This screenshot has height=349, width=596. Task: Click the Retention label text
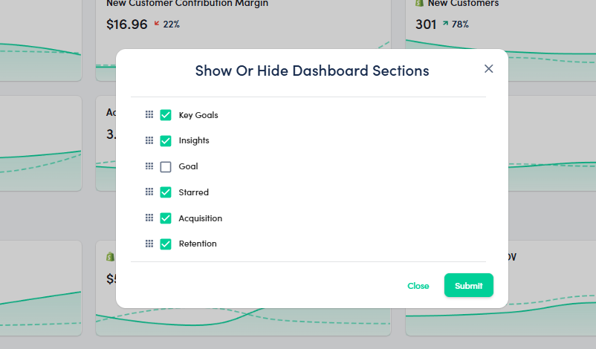click(198, 244)
